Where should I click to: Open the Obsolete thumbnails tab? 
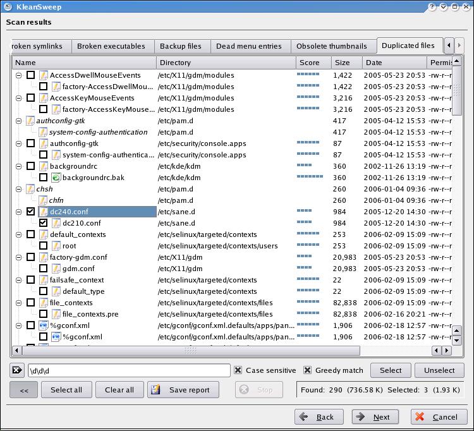334,46
